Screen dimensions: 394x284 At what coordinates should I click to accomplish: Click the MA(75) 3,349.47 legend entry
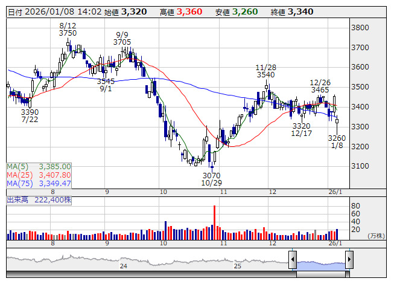pos(39,183)
